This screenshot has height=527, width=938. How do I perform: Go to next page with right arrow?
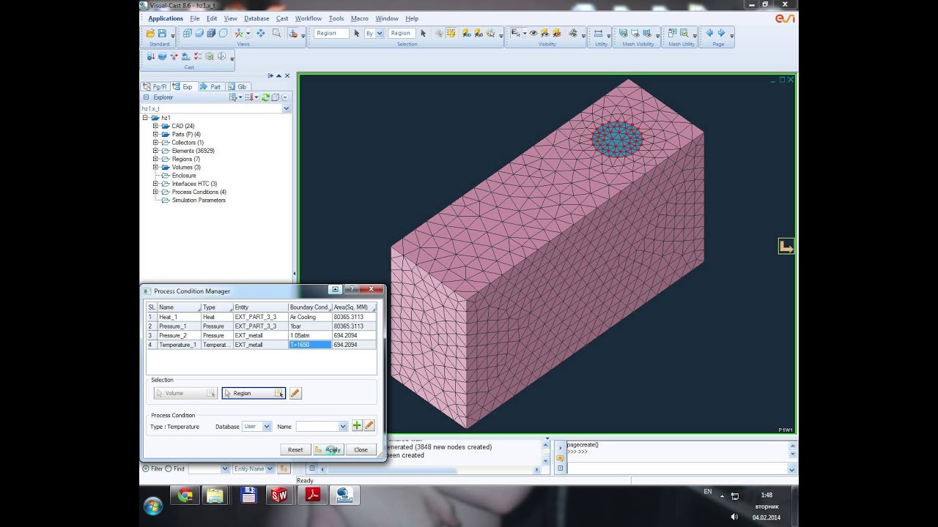(722, 33)
